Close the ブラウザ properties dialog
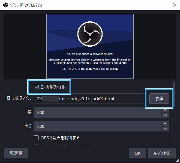The height and width of the screenshot is (163, 180). [175, 5]
